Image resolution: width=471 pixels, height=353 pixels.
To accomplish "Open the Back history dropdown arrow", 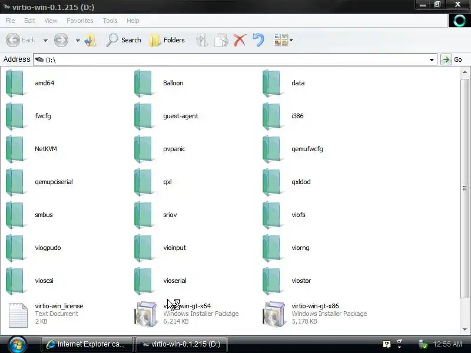I will point(45,40).
